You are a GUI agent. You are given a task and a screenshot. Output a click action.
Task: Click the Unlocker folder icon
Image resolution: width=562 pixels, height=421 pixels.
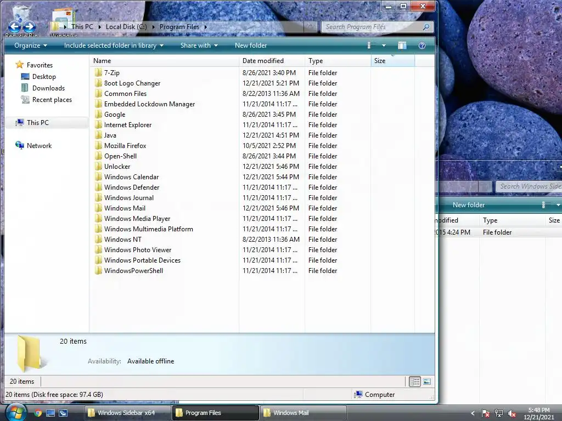coord(98,166)
